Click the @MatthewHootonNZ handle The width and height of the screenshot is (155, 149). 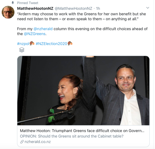click(x=73, y=9)
